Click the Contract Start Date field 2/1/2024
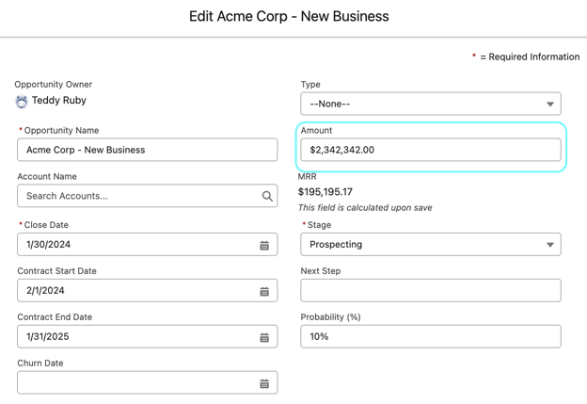 [147, 290]
